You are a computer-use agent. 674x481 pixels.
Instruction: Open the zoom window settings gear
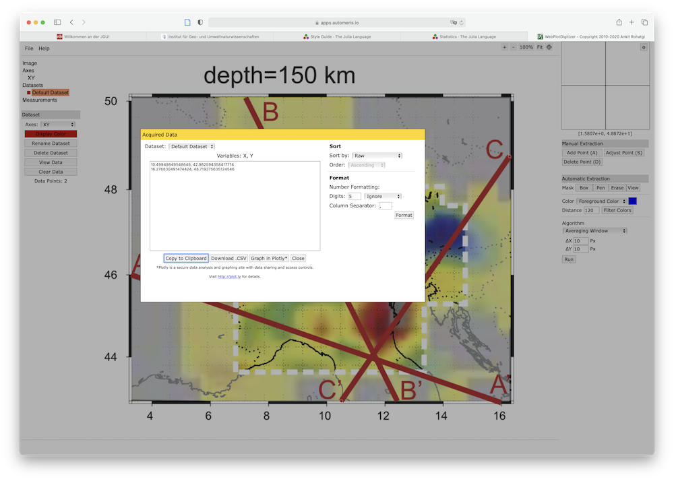click(x=643, y=47)
